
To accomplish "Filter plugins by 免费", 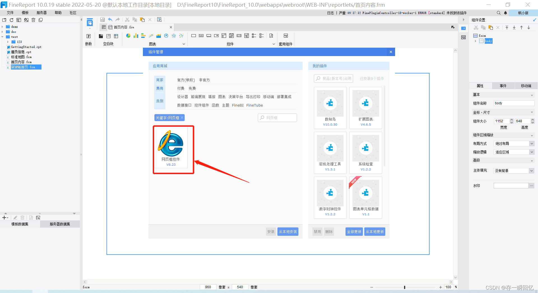I will (192, 88).
